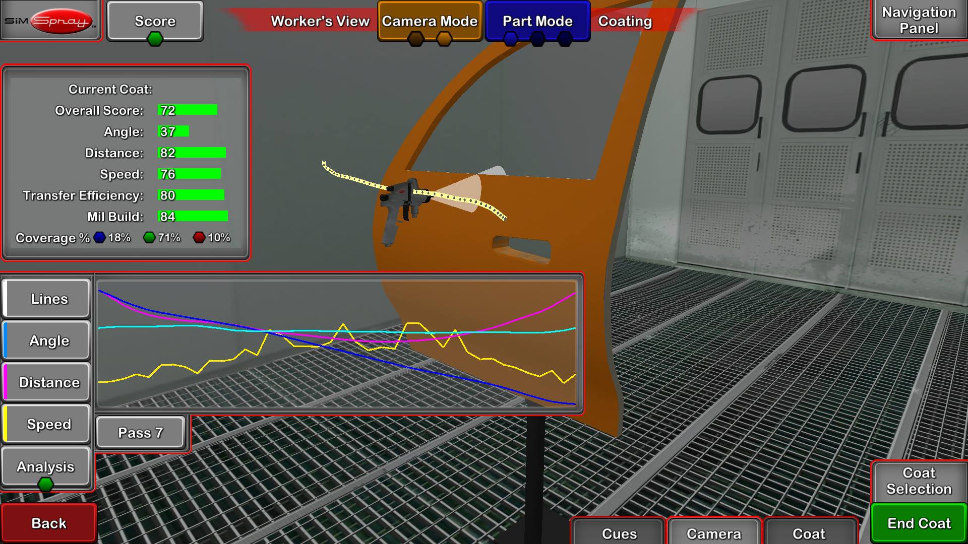
Task: Click the second hexagon under Camera Mode
Action: coord(444,39)
